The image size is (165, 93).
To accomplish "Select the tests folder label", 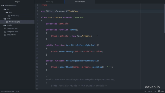I will [x=9, y=19].
